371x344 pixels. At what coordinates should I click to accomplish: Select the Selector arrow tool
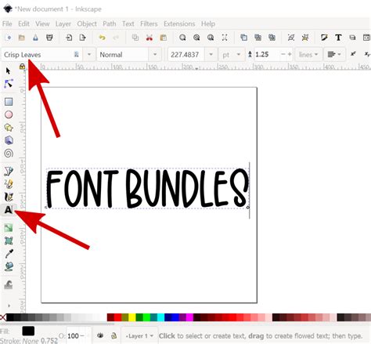(8, 71)
